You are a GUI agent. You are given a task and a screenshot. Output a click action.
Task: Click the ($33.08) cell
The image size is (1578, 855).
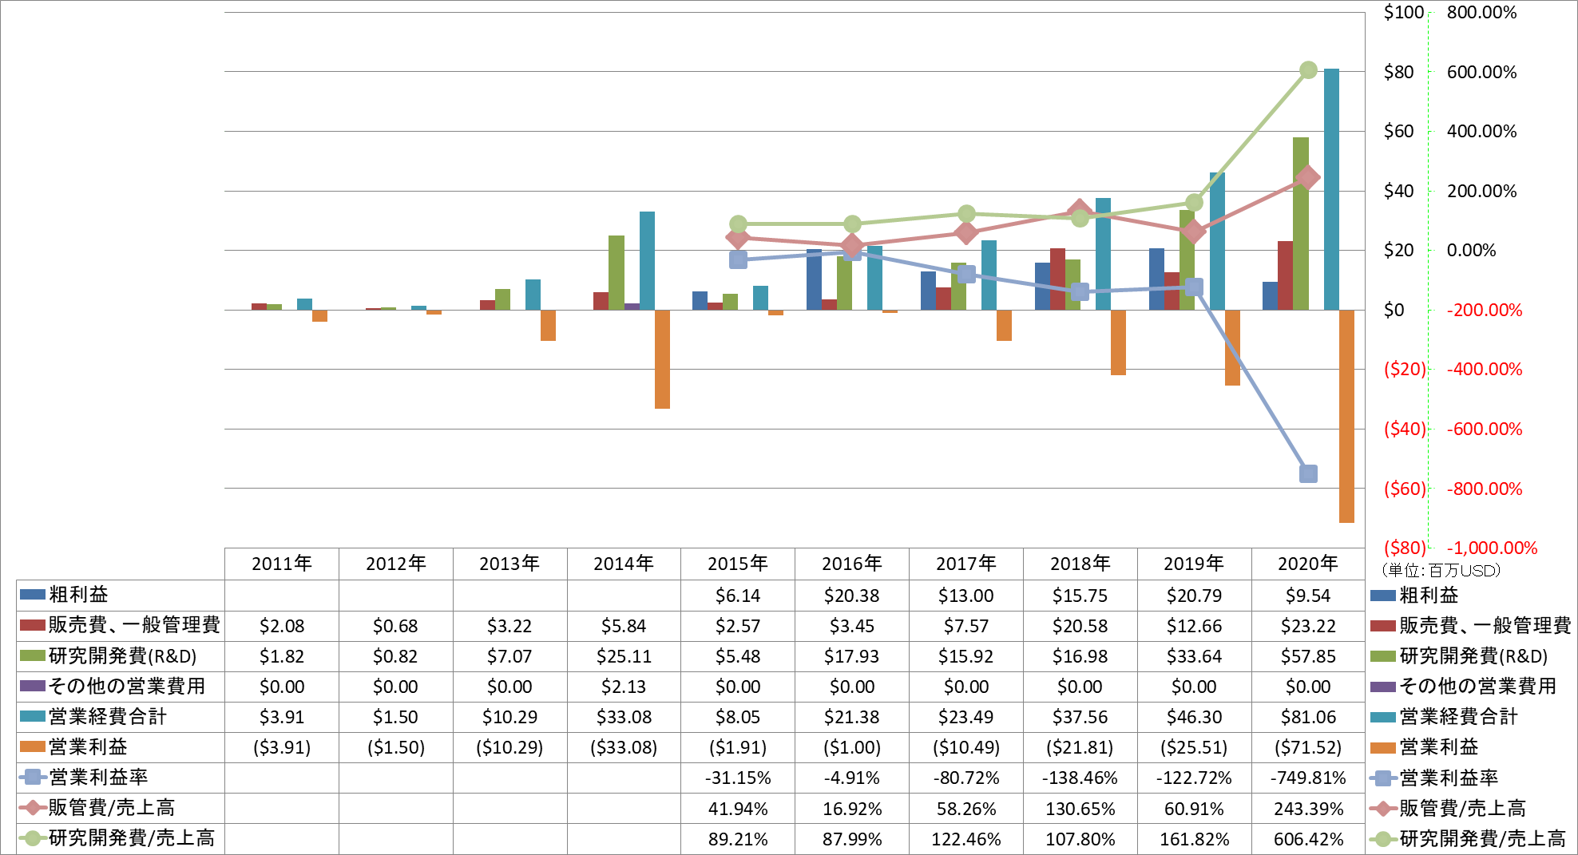pyautogui.click(x=624, y=747)
